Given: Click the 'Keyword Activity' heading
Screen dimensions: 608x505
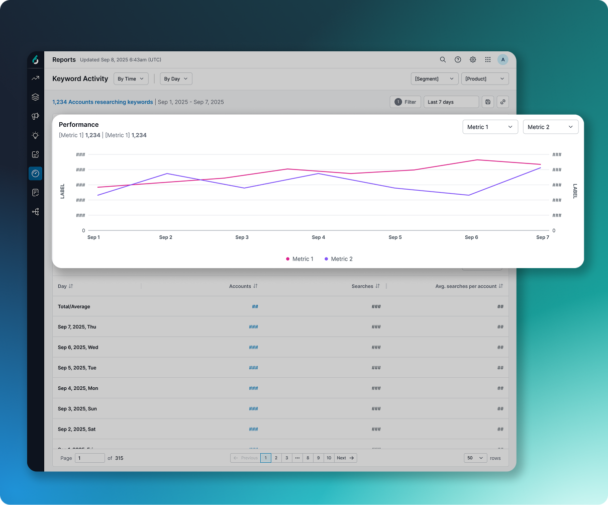Looking at the screenshot, I should 80,78.
